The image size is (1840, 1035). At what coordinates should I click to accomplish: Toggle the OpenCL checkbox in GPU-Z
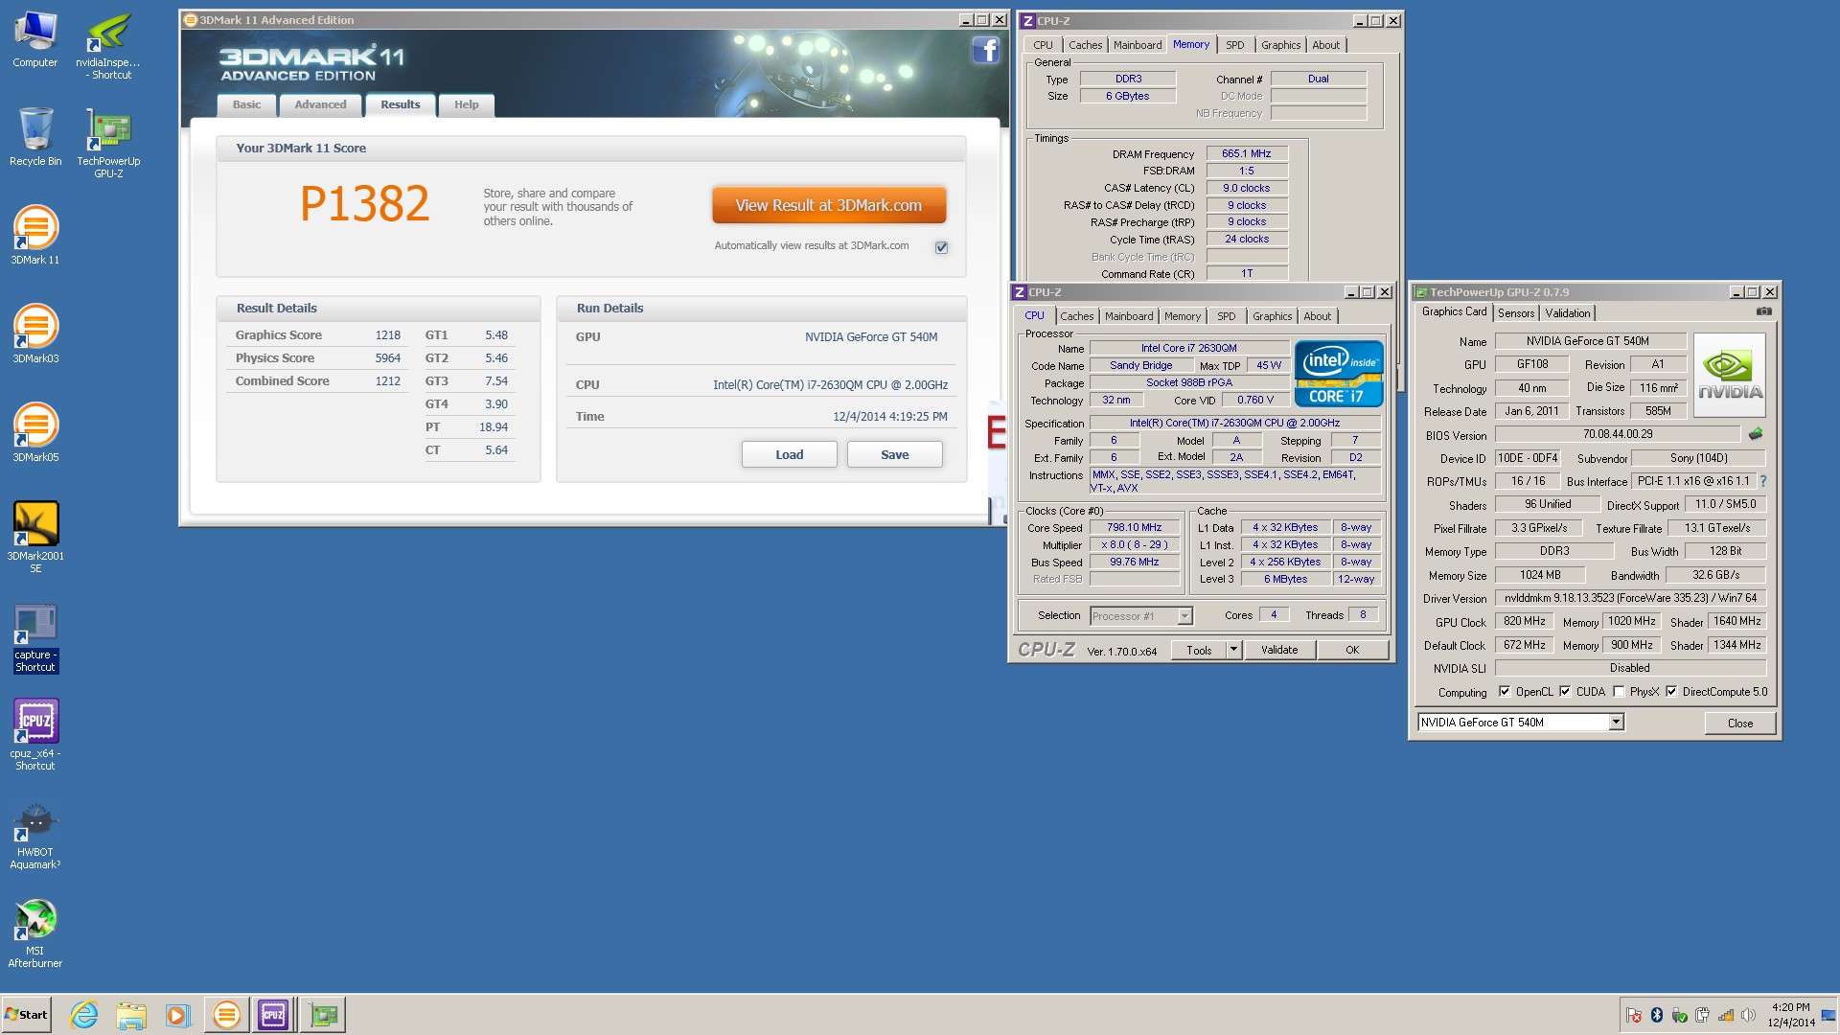click(x=1505, y=692)
